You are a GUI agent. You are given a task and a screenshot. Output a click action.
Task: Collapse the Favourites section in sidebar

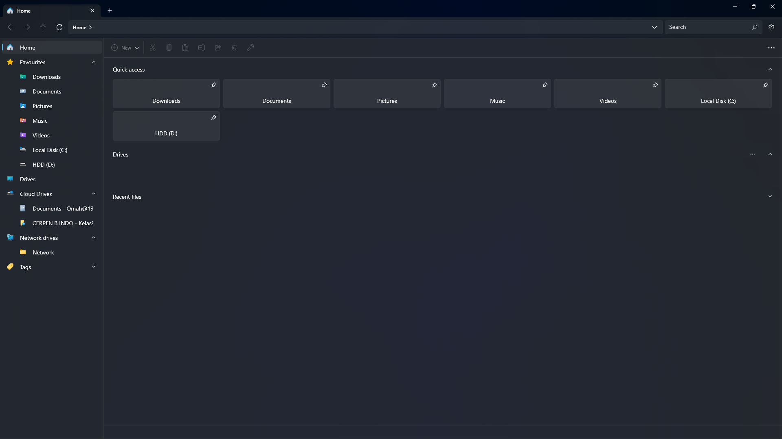click(x=94, y=62)
